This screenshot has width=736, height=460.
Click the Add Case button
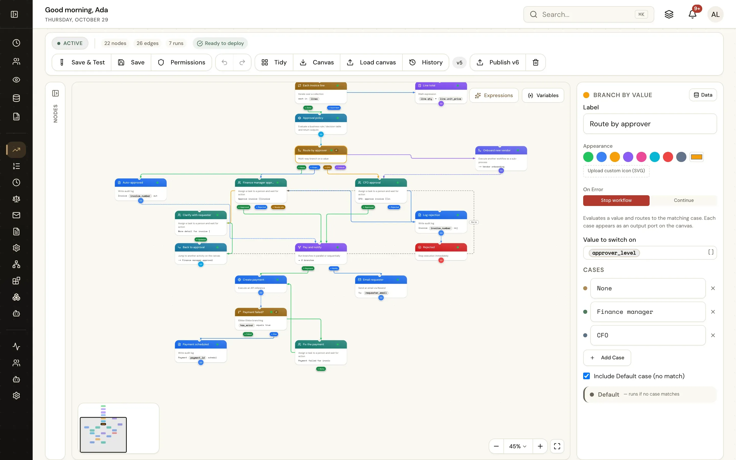[x=607, y=358]
